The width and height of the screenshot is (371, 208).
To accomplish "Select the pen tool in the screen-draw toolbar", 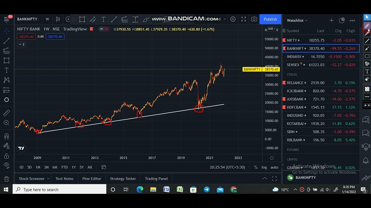I will (367, 26).
